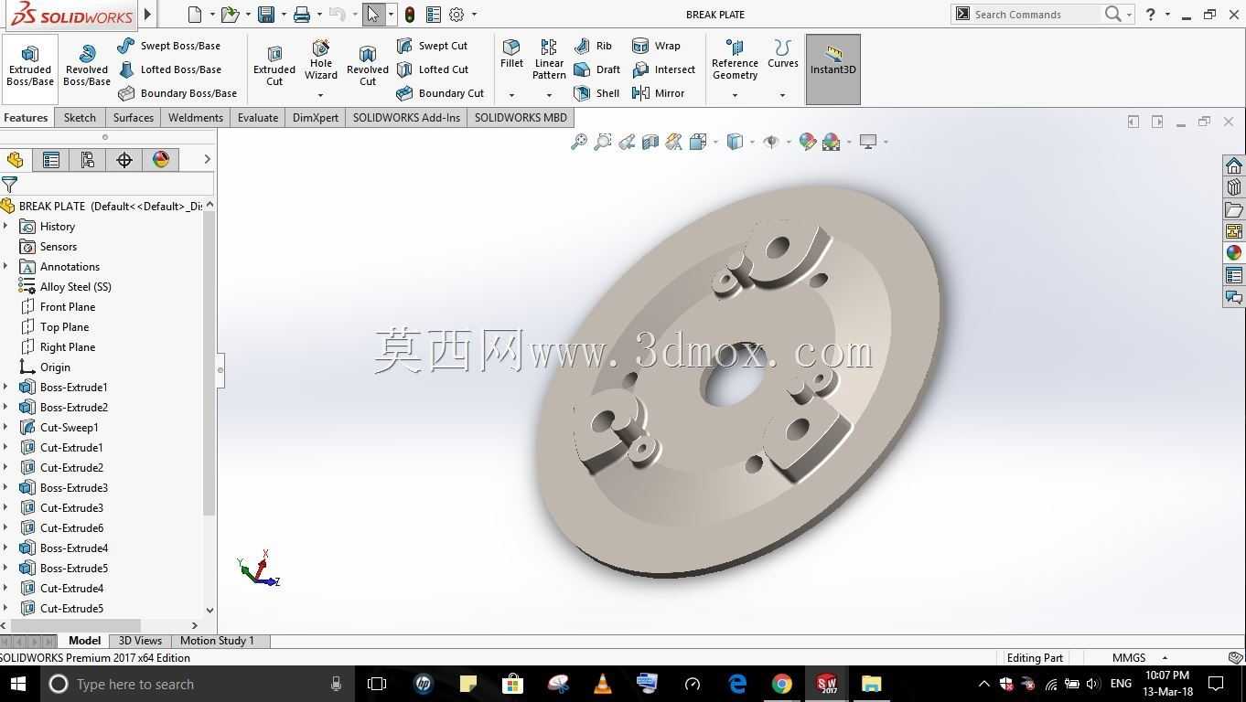Open SOLIDWORKS Resources home pane
Viewport: 1246px width, 702px height.
click(1234, 165)
